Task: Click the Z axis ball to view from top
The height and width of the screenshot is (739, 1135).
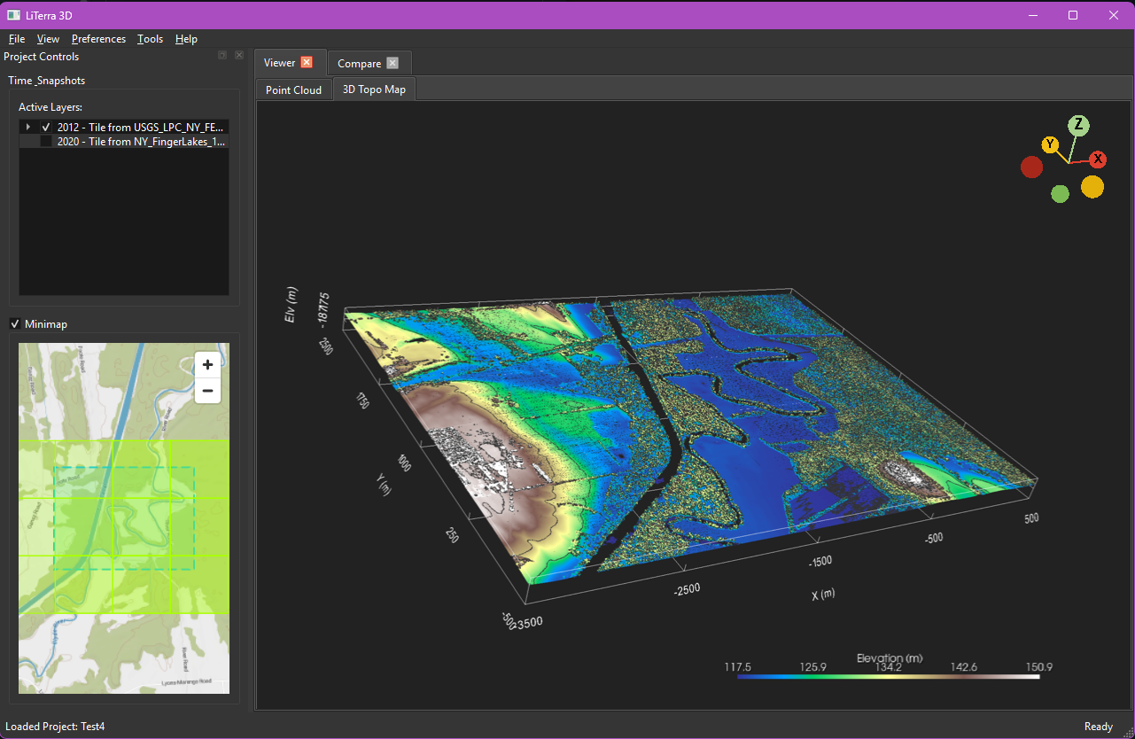Action: tap(1079, 126)
